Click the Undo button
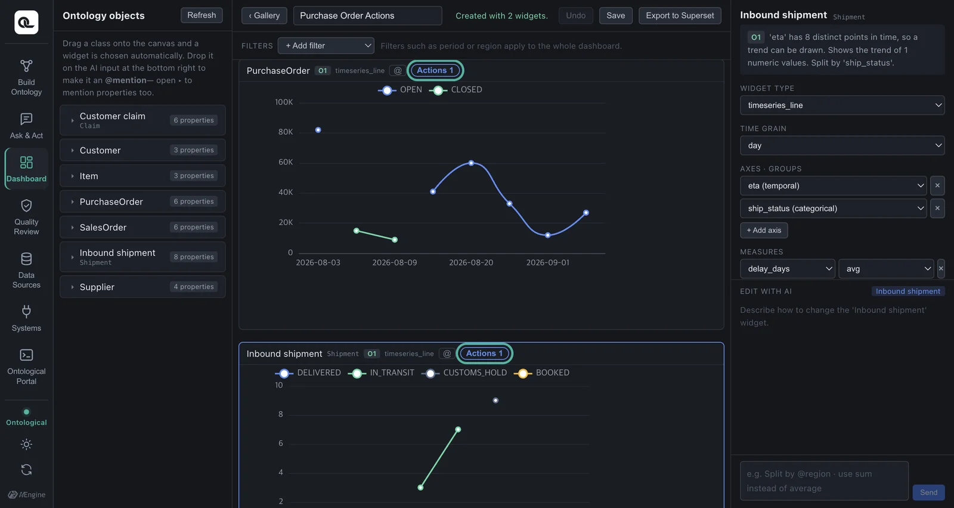The image size is (954, 508). tap(575, 16)
